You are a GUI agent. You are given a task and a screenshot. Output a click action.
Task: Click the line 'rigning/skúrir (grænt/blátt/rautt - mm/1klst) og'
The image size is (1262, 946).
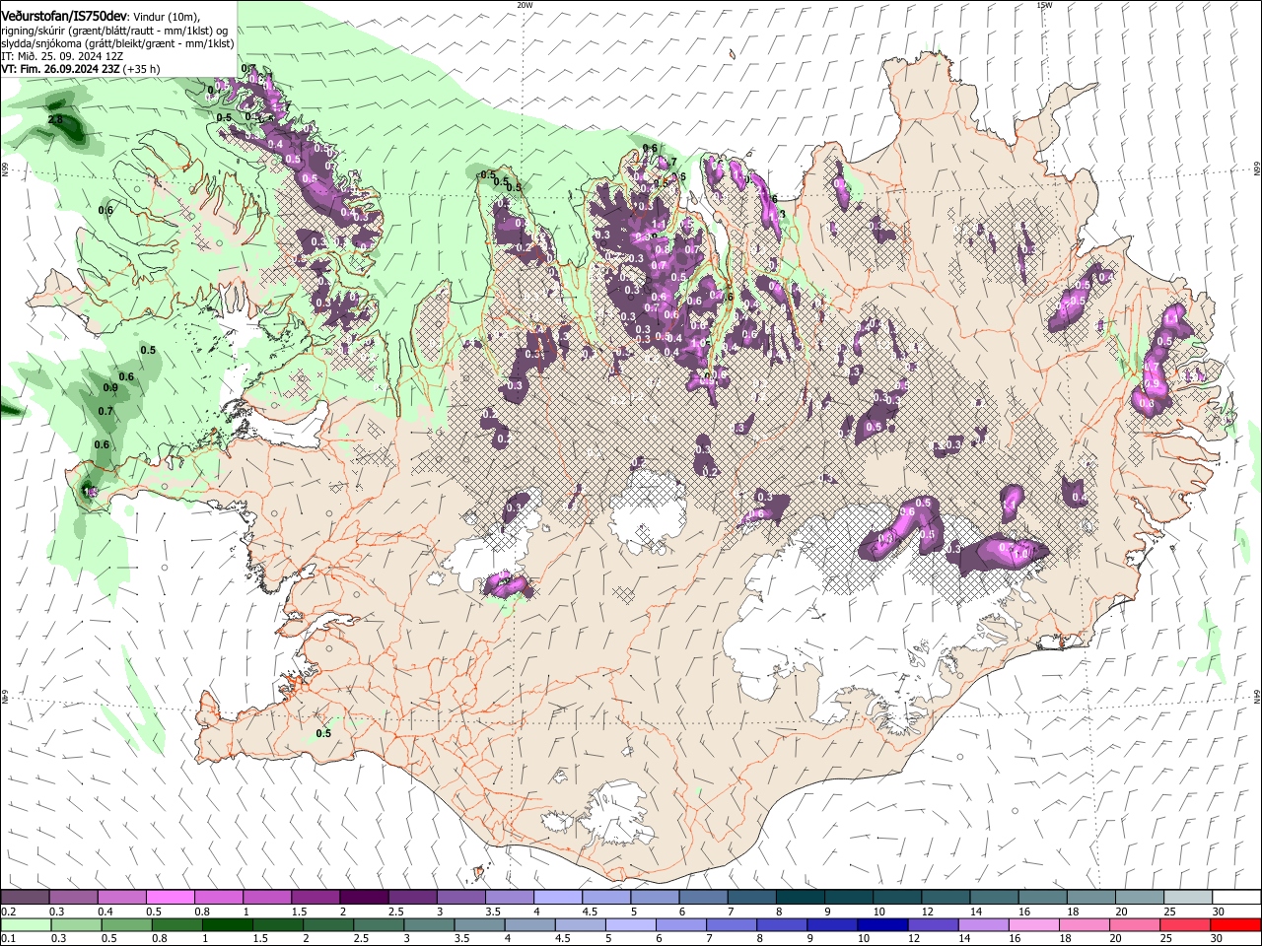115,31
